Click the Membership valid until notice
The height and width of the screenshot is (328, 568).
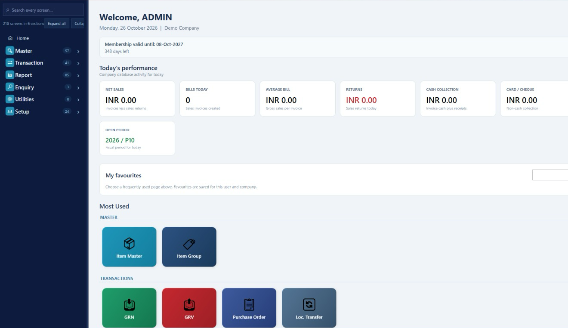tap(333, 47)
